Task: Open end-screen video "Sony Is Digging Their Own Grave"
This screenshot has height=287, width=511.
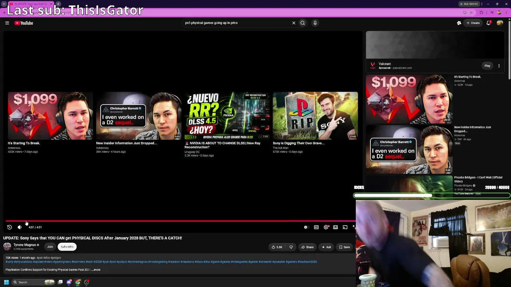Action: click(x=315, y=116)
